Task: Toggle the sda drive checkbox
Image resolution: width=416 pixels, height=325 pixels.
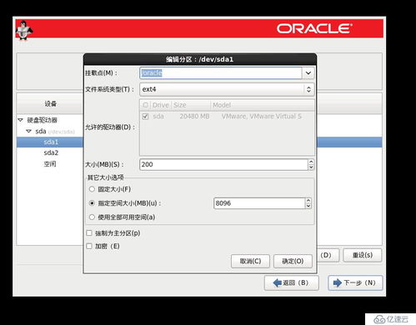Action: coord(145,117)
